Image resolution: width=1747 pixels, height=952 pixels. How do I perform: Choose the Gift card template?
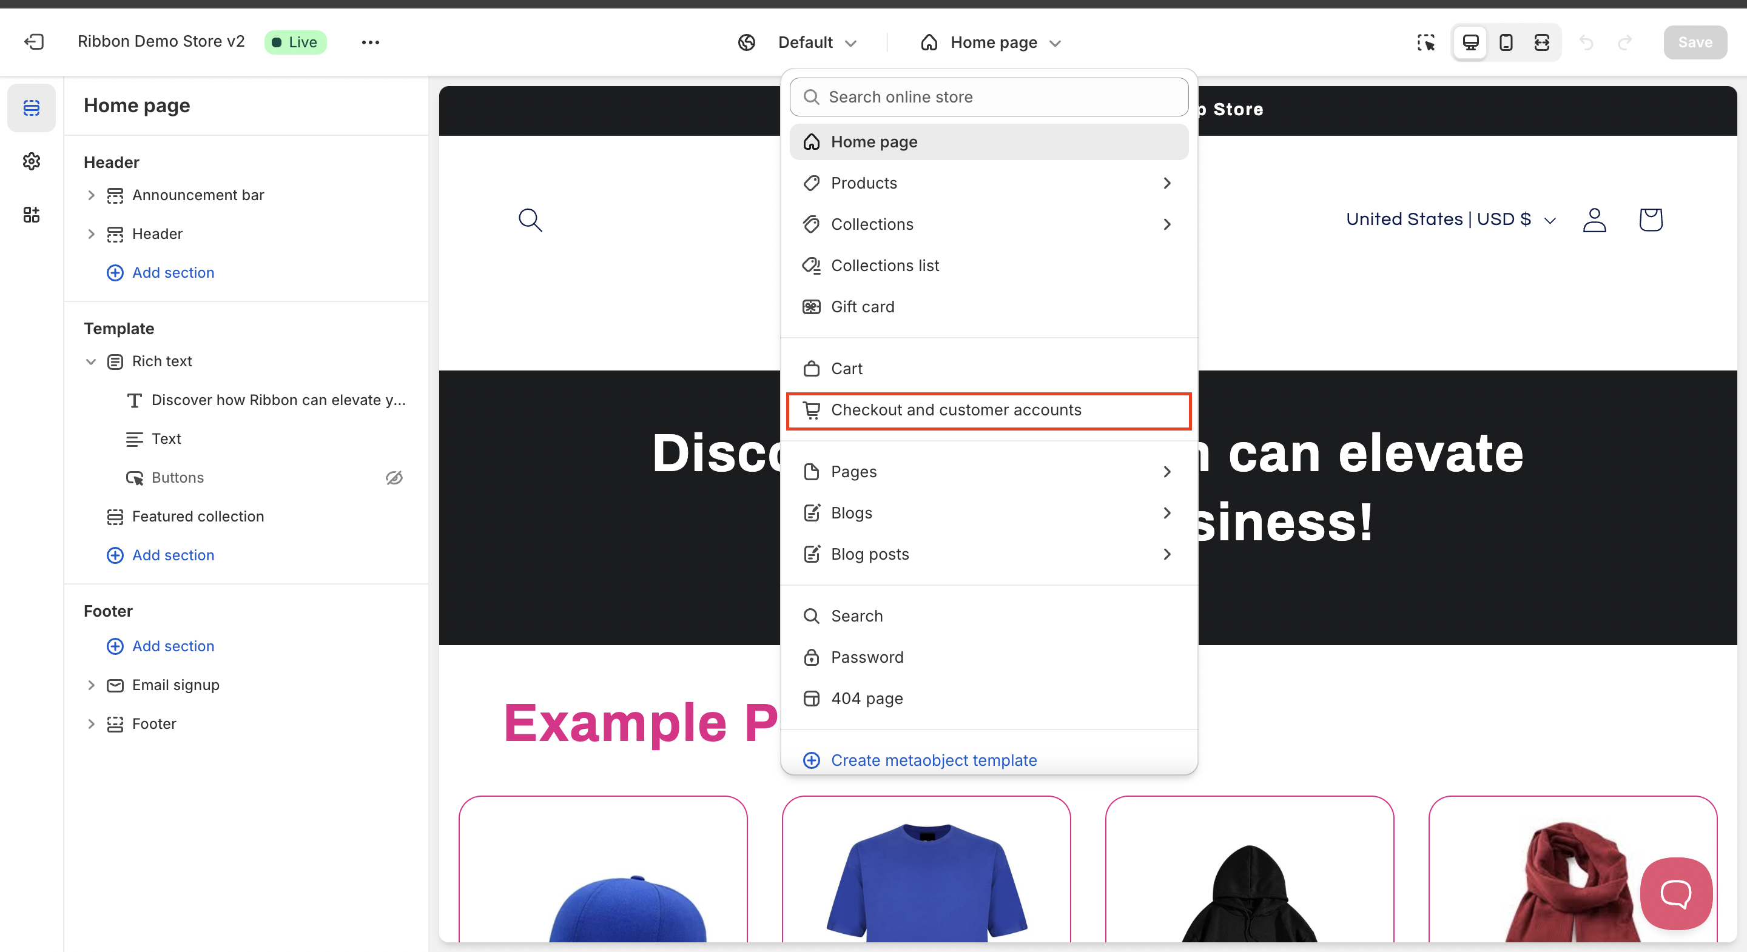(862, 307)
